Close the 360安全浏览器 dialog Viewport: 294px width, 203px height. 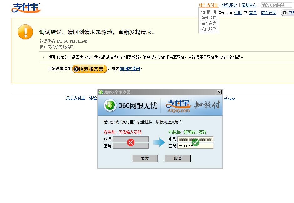(219, 92)
